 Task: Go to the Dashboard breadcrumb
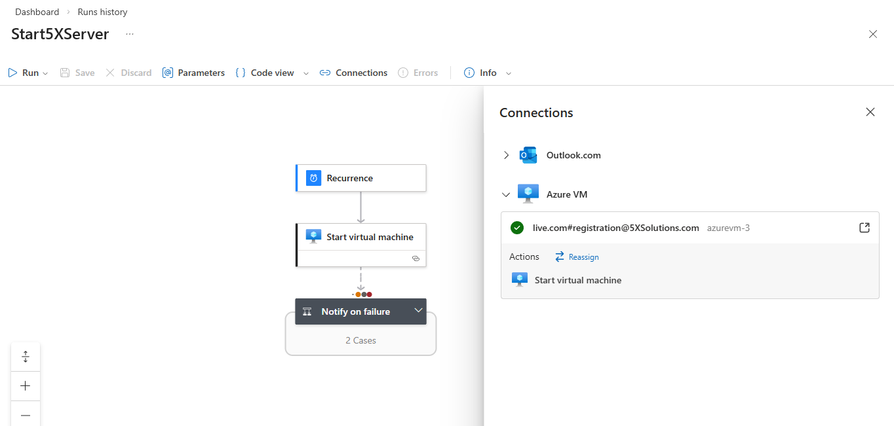point(37,12)
